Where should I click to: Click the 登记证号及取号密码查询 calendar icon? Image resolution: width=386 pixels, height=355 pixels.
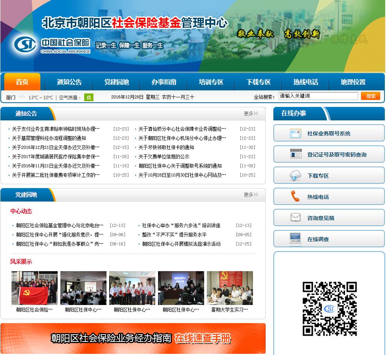coord(296,154)
